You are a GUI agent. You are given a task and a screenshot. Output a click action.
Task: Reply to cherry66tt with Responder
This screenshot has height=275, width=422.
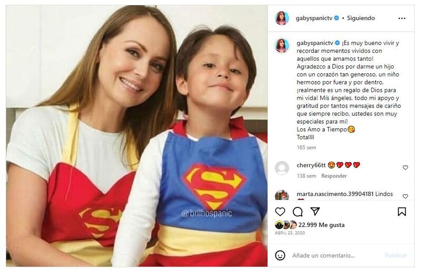(x=334, y=176)
